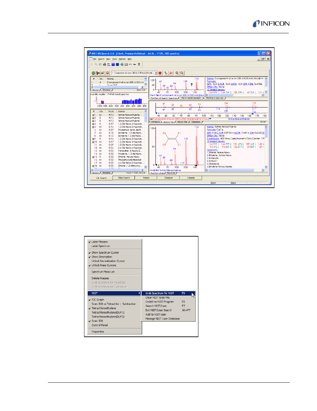Open the Help menu
The width and height of the screenshot is (317, 411).
click(129, 59)
